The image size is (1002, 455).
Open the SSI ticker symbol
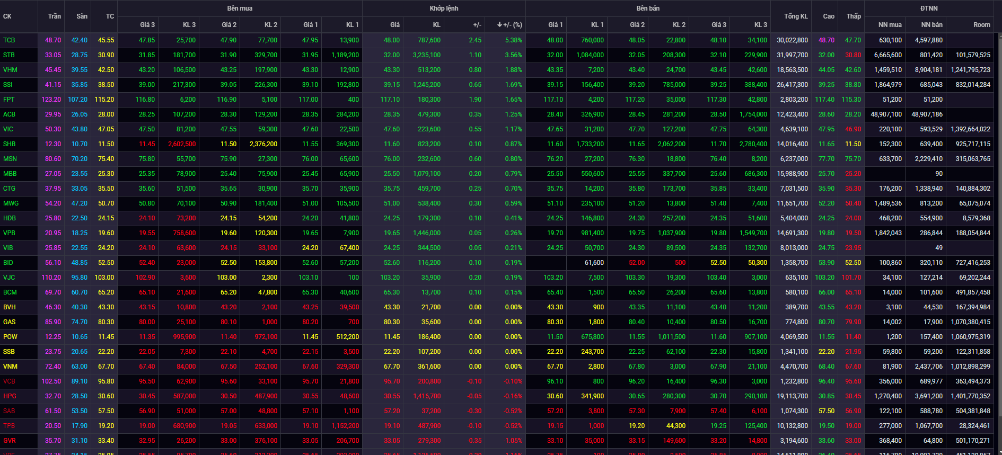pyautogui.click(x=8, y=85)
